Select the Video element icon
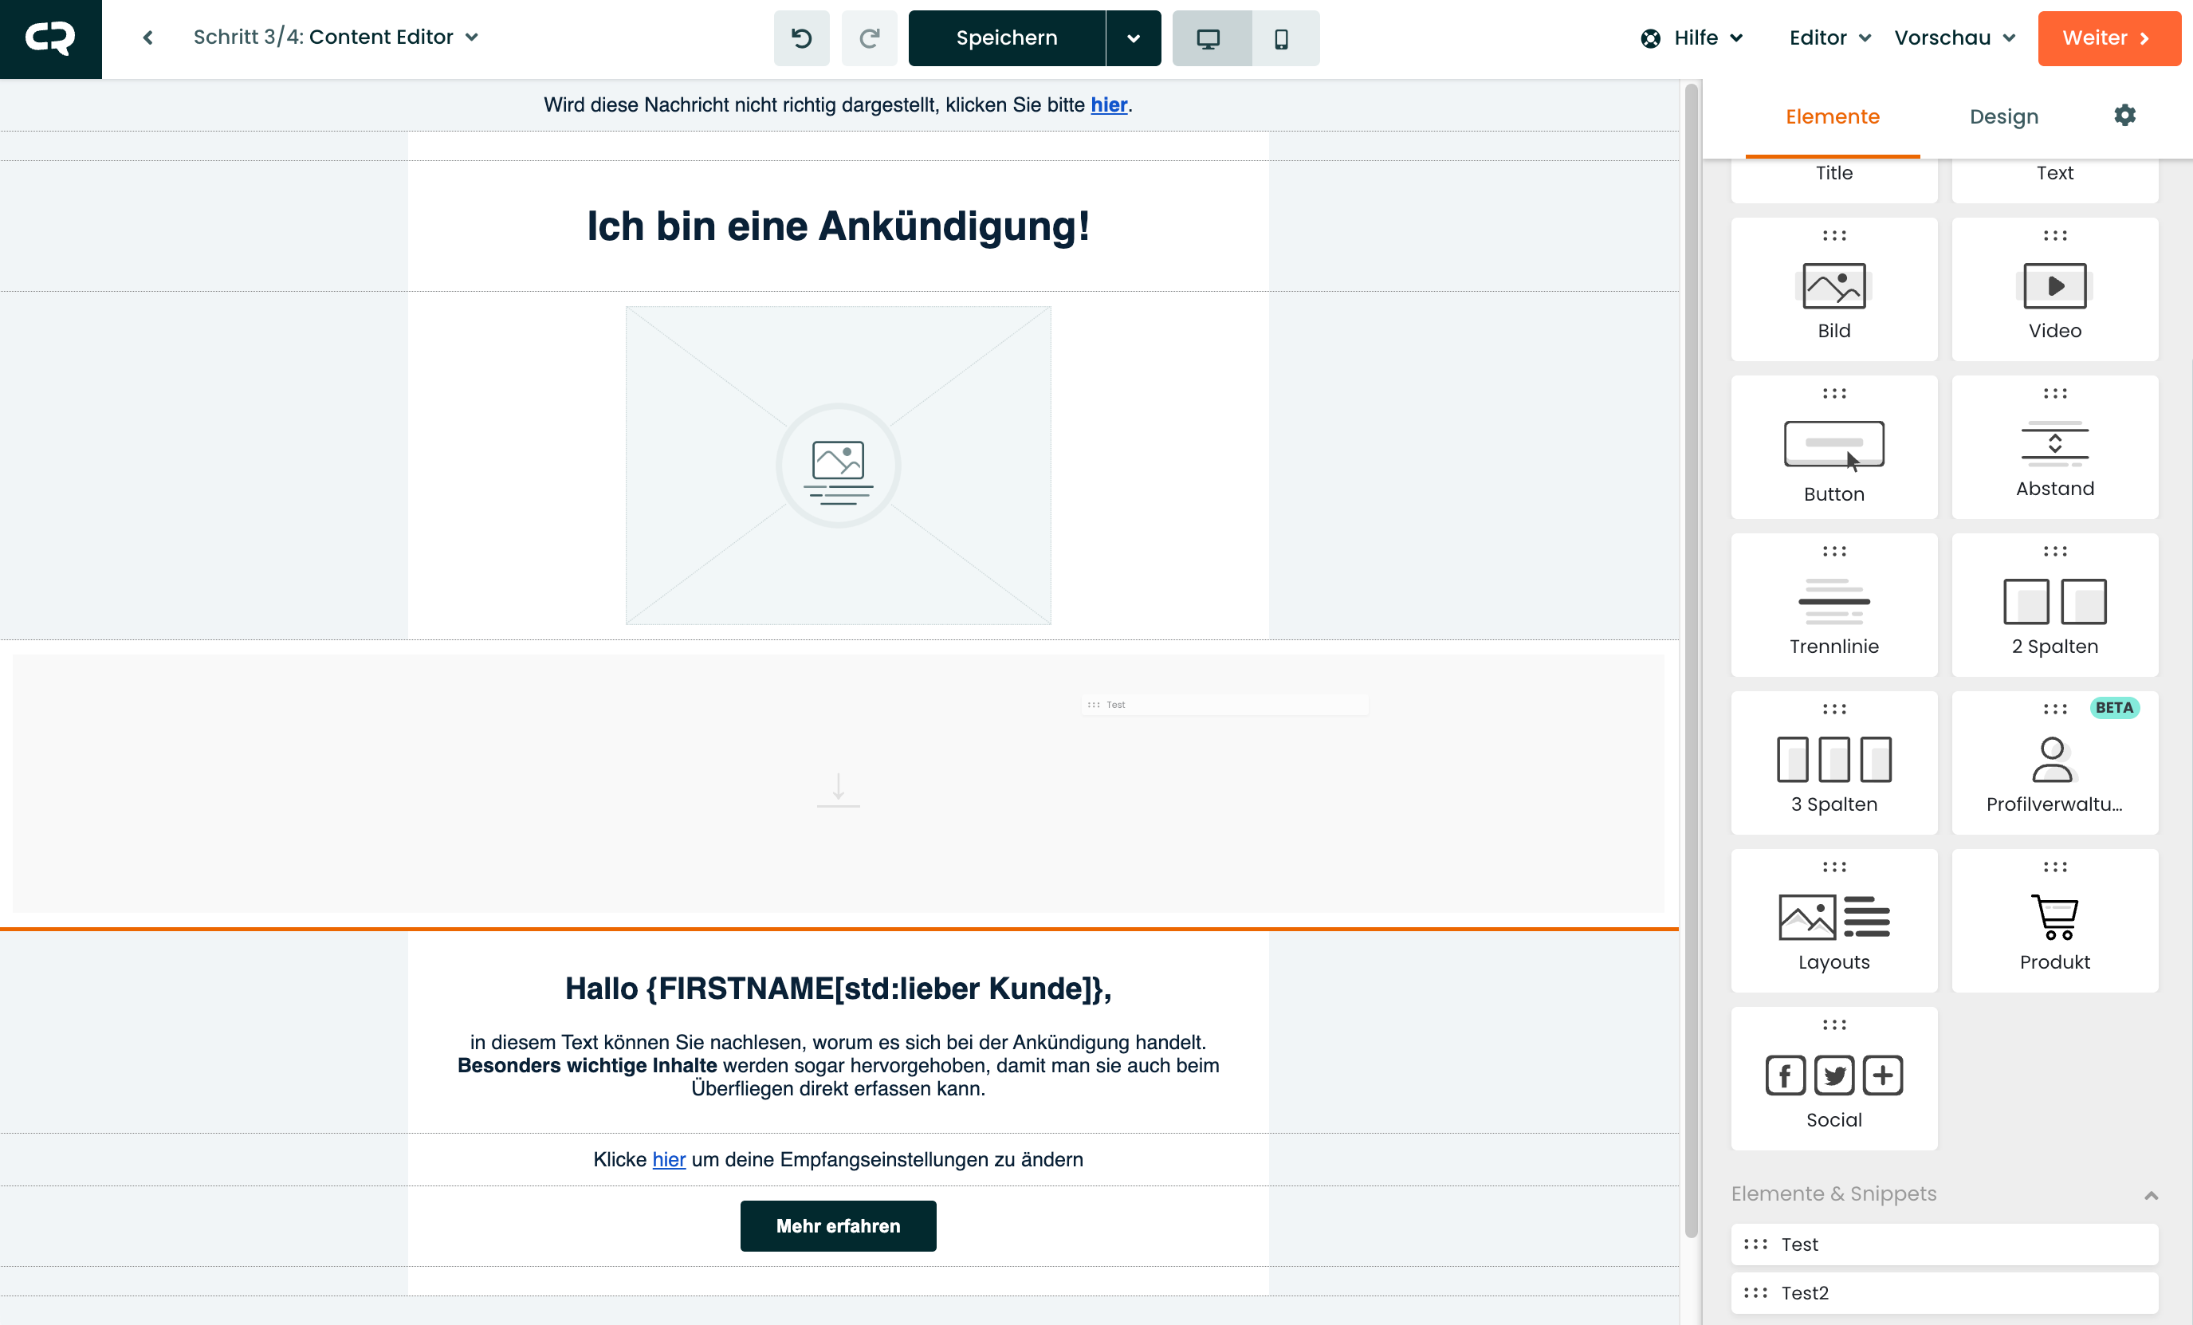 [2054, 286]
